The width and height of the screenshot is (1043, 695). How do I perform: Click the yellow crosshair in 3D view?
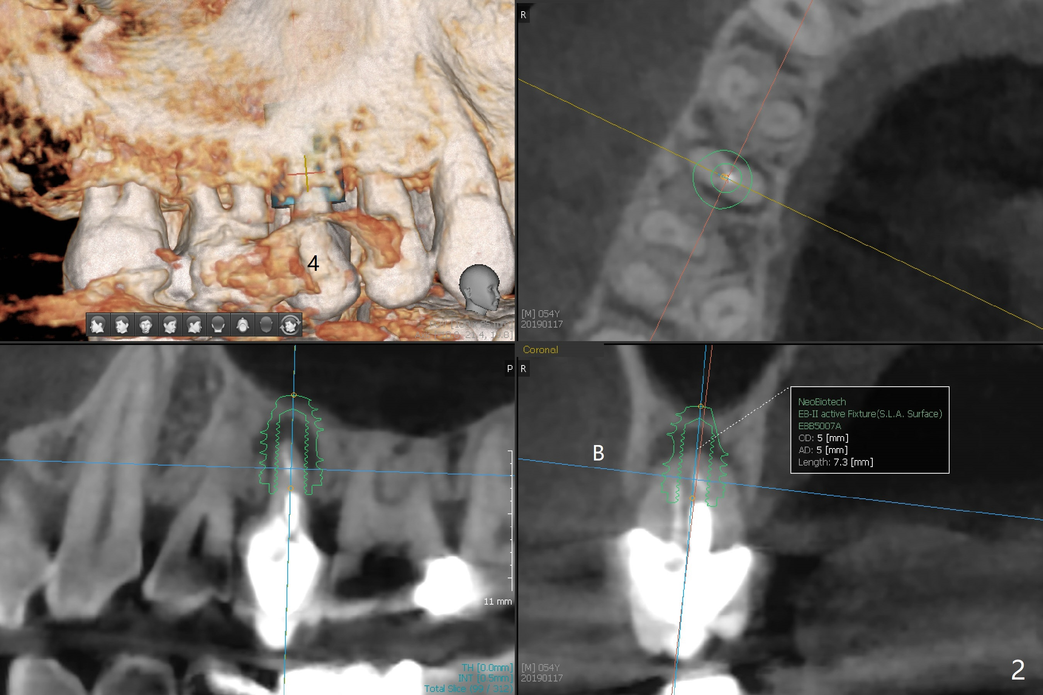306,173
